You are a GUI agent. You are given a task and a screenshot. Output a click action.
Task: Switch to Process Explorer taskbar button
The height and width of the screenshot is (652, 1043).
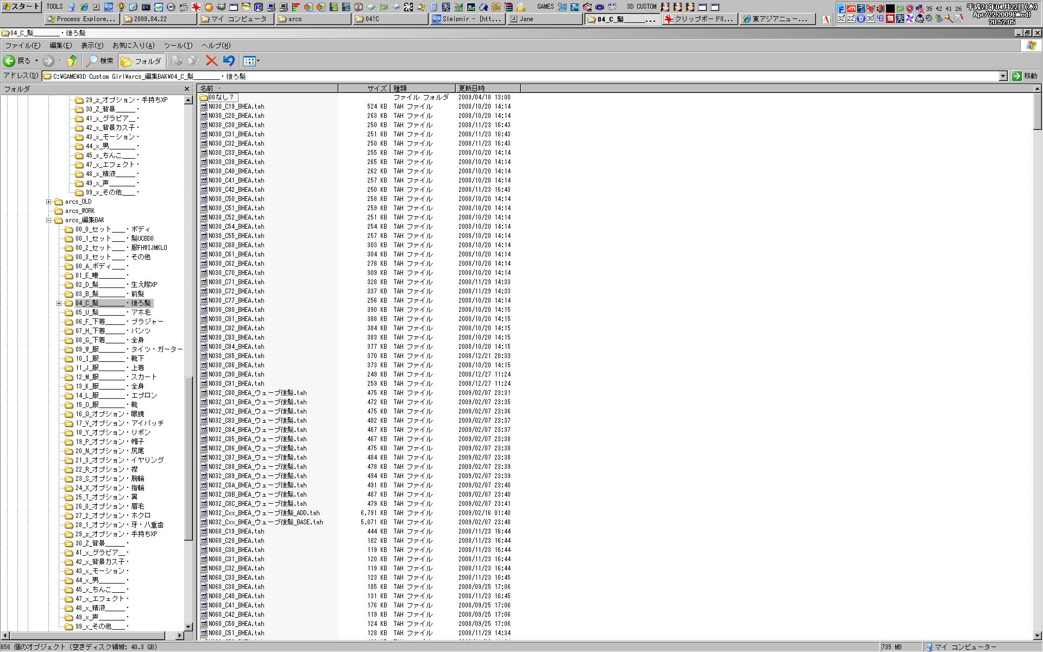[81, 19]
